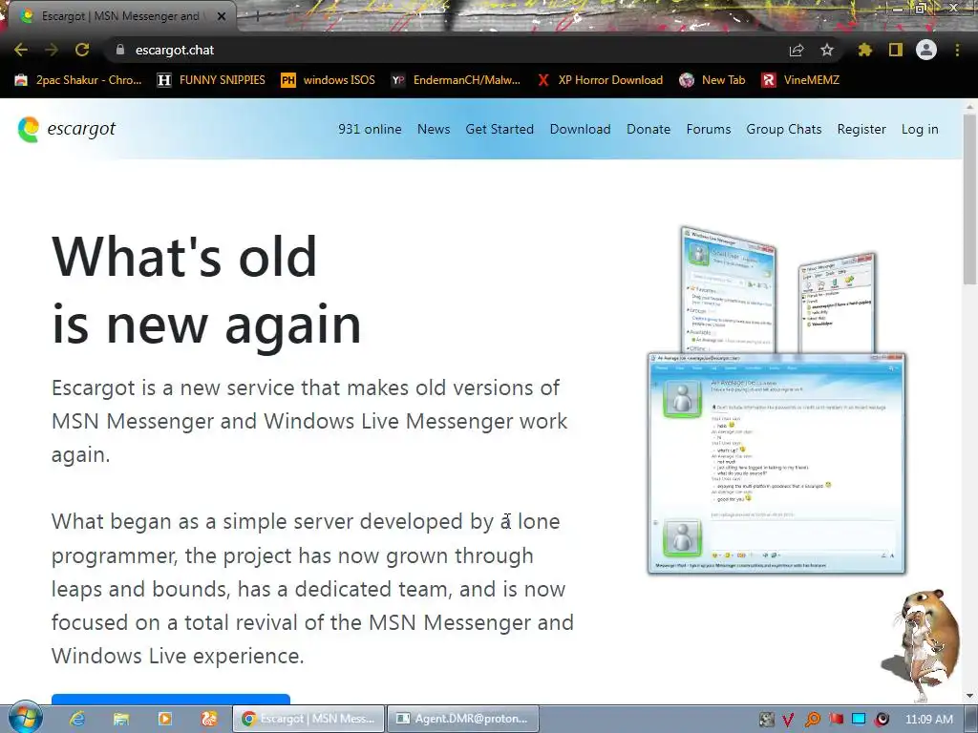The width and height of the screenshot is (978, 733).
Task: Open the EndermanCH/Malw... bookmark
Action: point(456,80)
